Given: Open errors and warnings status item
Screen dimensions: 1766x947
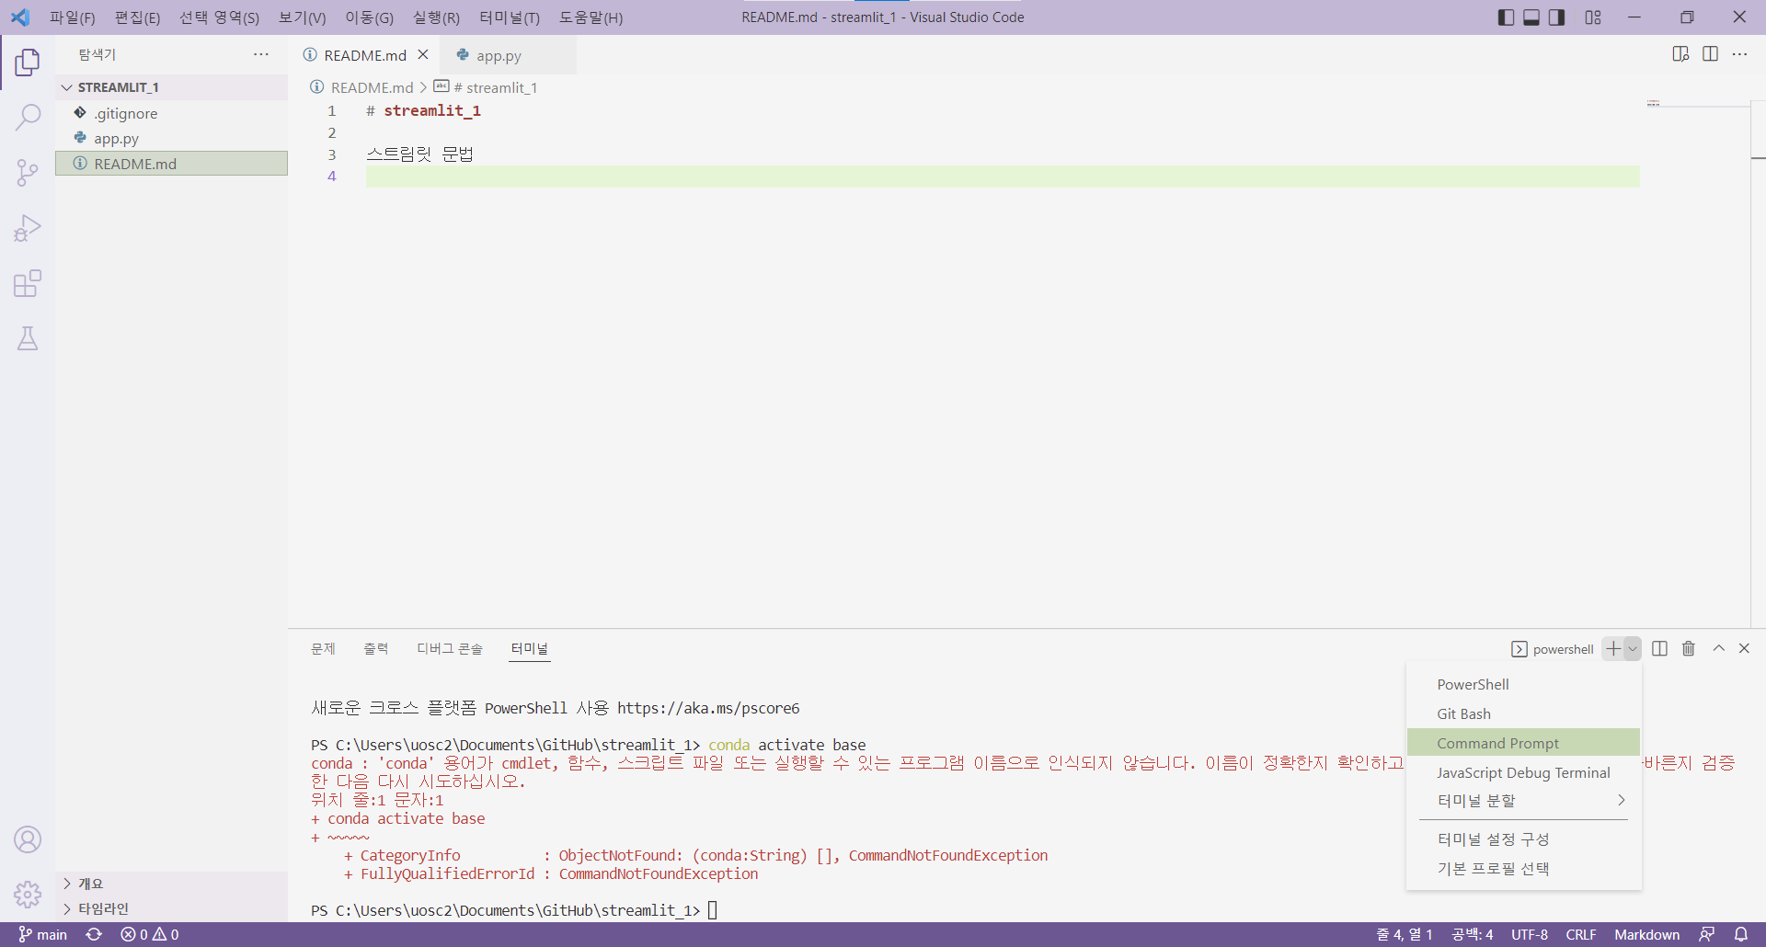Looking at the screenshot, I should pos(150,934).
